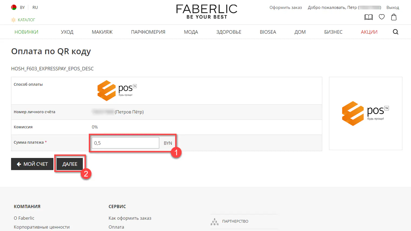The width and height of the screenshot is (411, 231).
Task: Switch language to RU
Action: 35,8
